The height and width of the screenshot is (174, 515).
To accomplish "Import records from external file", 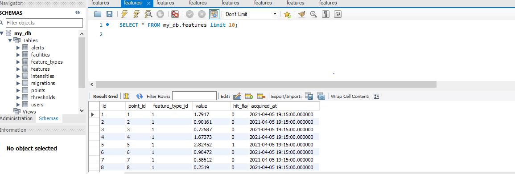I will (321, 96).
